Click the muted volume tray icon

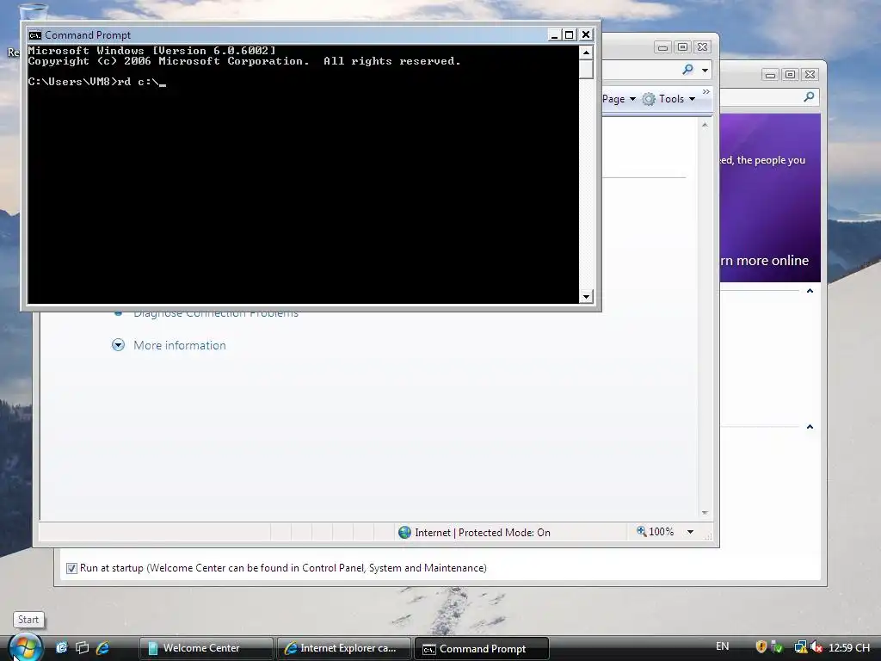coord(816,647)
